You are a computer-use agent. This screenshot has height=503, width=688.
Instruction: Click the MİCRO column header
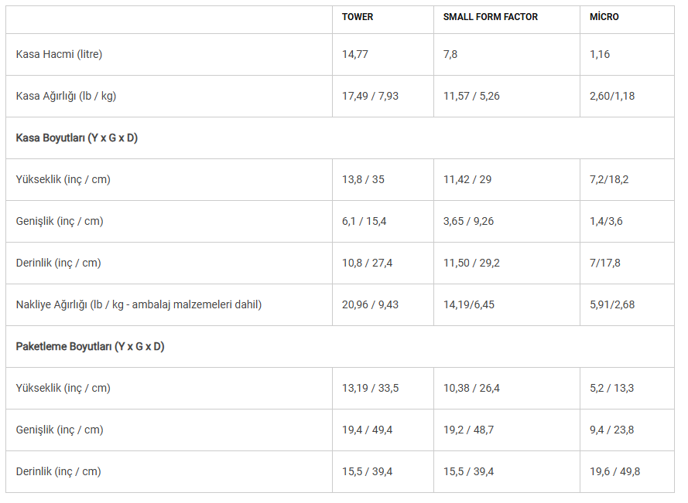pos(604,17)
